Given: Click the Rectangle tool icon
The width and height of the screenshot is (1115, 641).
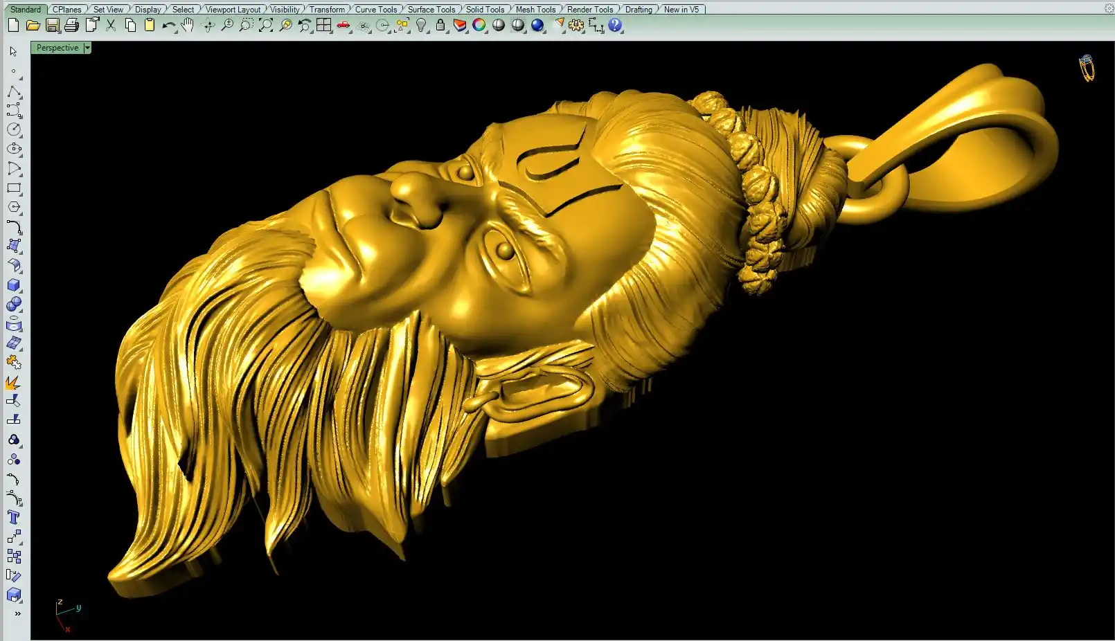Looking at the screenshot, I should (13, 188).
